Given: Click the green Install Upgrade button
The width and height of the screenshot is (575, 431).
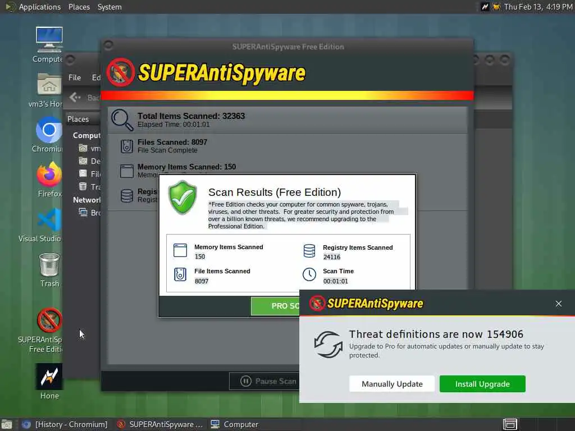Looking at the screenshot, I should pos(482,384).
